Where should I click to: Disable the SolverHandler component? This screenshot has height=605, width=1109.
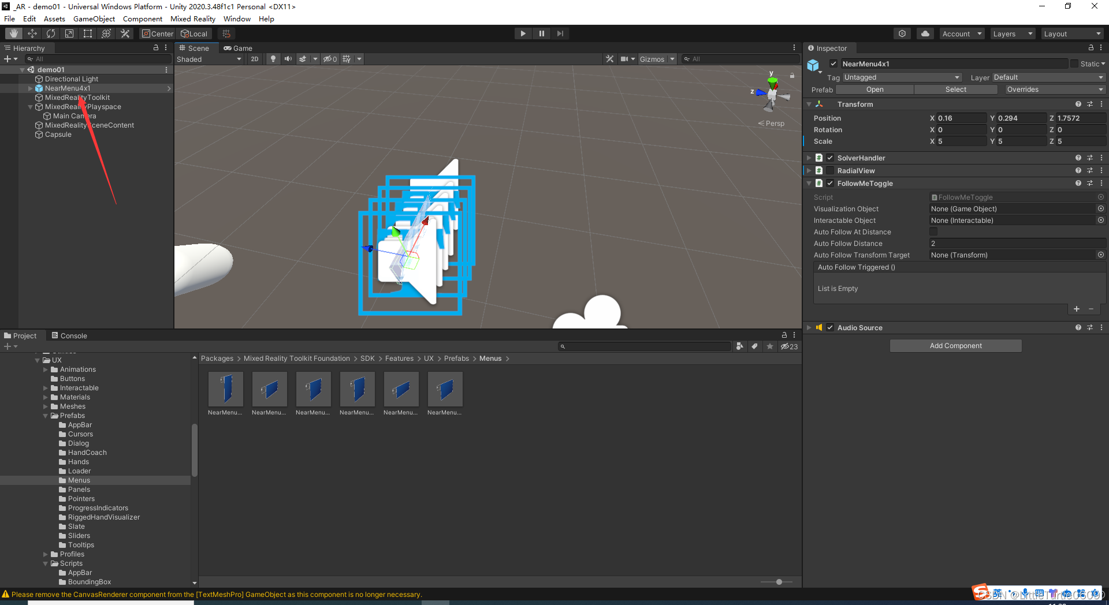pyautogui.click(x=830, y=158)
